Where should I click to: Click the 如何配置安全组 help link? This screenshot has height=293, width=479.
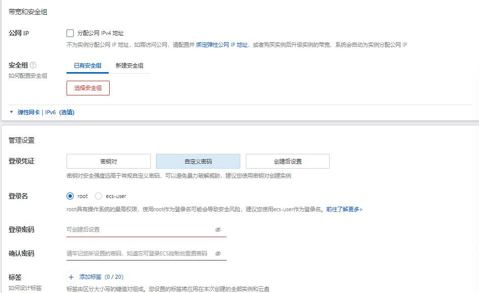[x=28, y=76]
